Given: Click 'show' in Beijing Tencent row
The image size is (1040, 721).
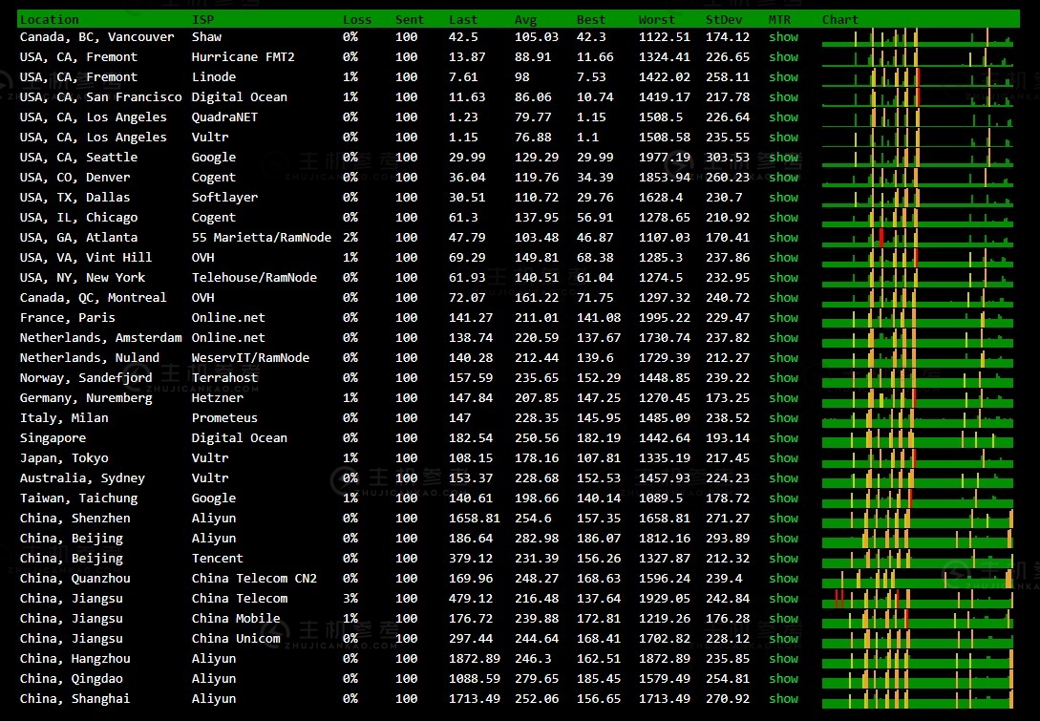Looking at the screenshot, I should coord(783,559).
